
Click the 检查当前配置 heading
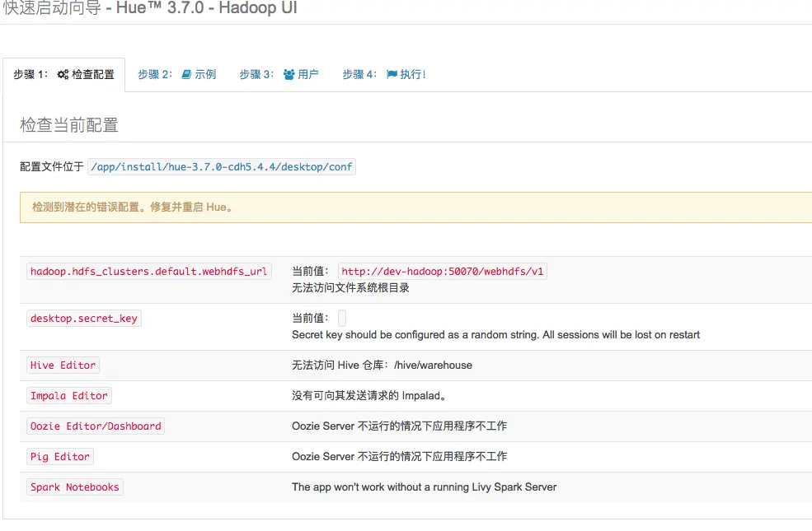[69, 125]
